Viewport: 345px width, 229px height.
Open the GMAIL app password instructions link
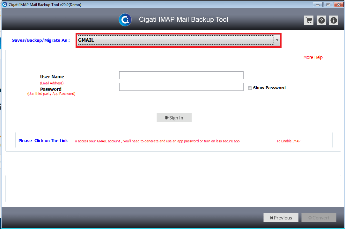[157, 141]
